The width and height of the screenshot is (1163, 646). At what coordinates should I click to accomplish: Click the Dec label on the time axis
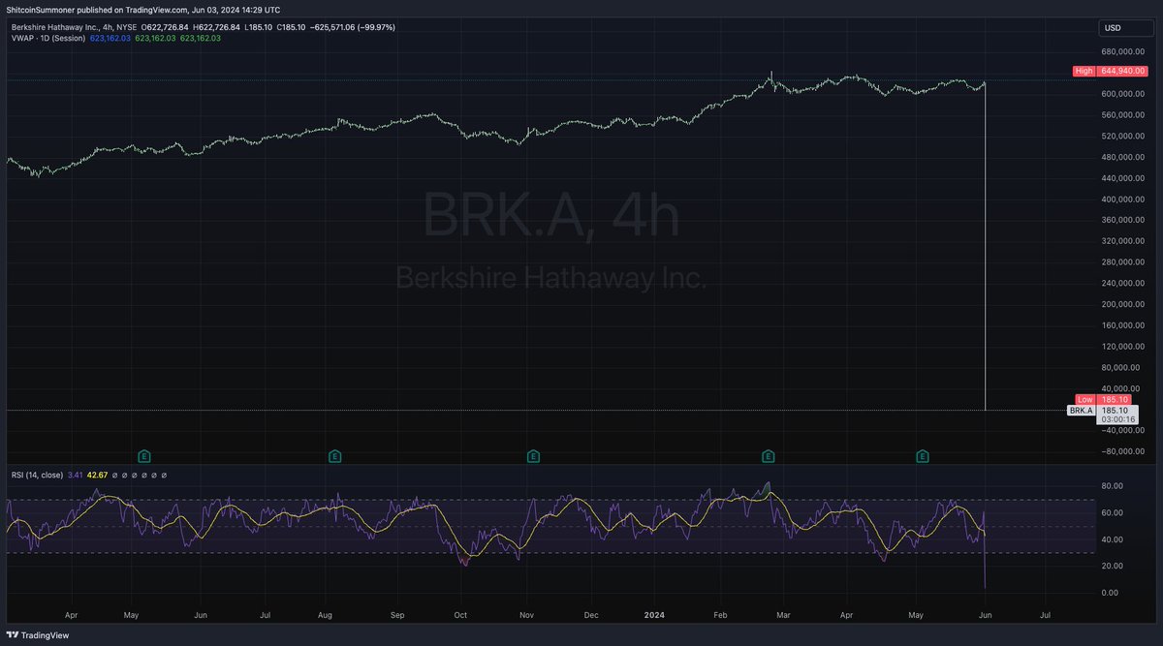pos(592,615)
